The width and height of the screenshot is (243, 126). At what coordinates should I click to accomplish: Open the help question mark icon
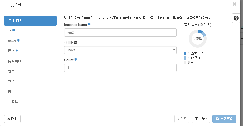[x=236, y=18]
